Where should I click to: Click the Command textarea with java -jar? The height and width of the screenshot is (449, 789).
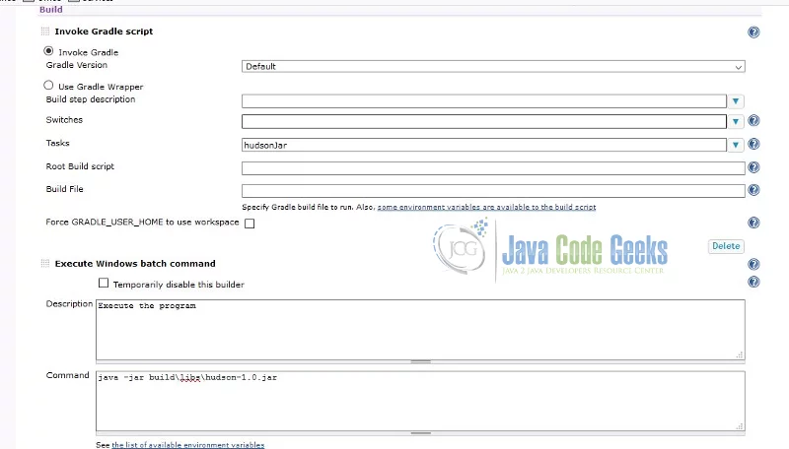coord(420,401)
